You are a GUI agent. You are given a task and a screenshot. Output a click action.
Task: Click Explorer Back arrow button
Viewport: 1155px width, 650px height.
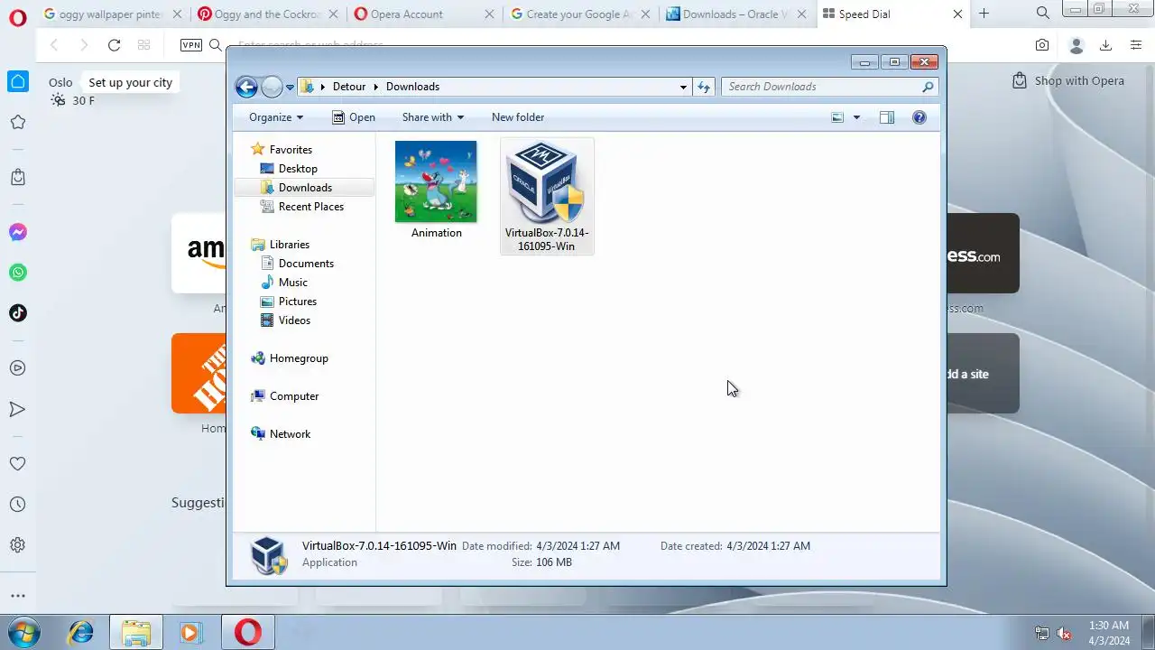point(246,87)
